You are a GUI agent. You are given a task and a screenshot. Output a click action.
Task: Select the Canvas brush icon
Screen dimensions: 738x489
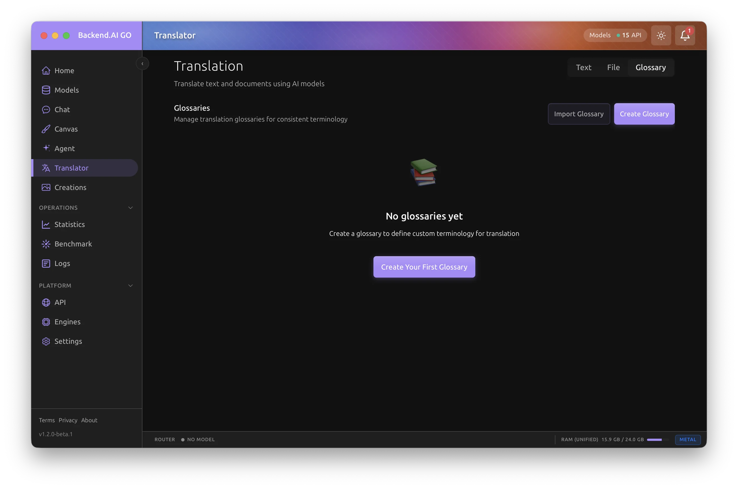point(46,129)
